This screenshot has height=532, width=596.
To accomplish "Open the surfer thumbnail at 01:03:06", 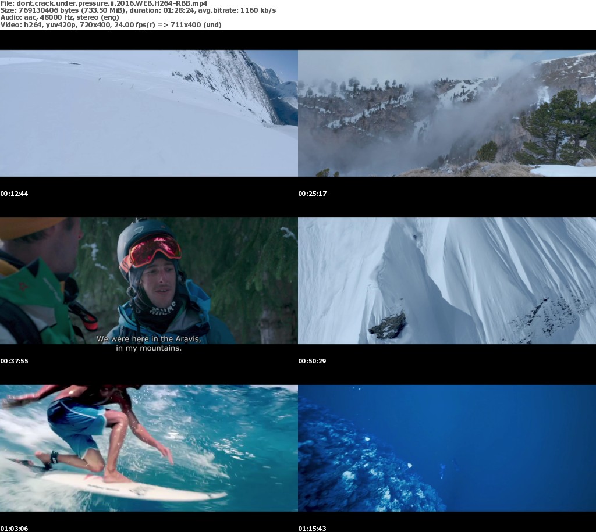I will point(148,448).
